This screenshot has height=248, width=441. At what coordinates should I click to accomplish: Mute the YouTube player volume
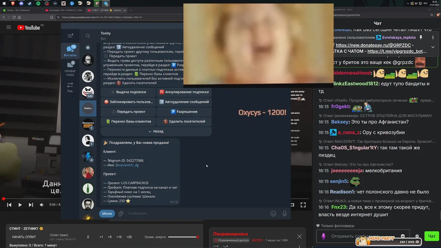[x=42, y=205]
